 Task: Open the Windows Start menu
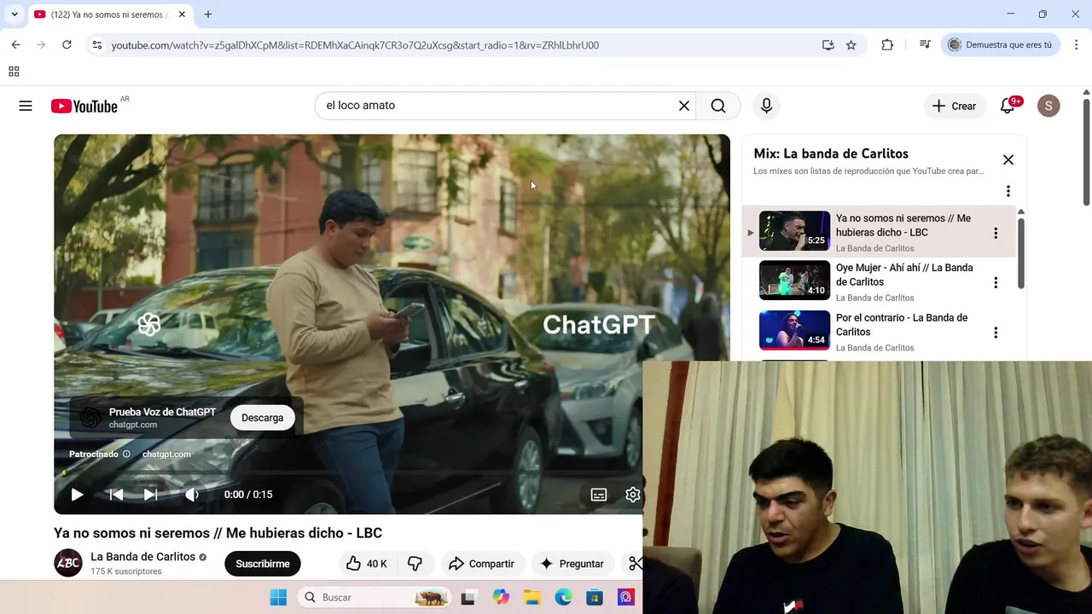click(278, 597)
